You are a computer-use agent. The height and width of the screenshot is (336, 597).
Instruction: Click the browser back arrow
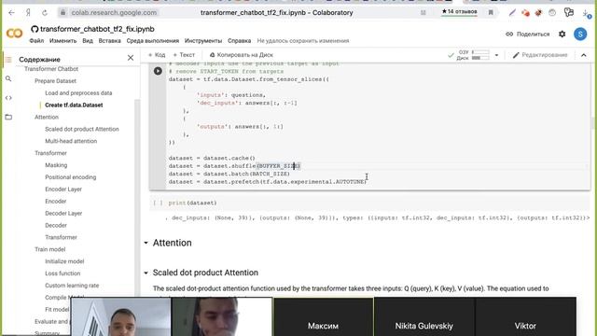click(11, 12)
